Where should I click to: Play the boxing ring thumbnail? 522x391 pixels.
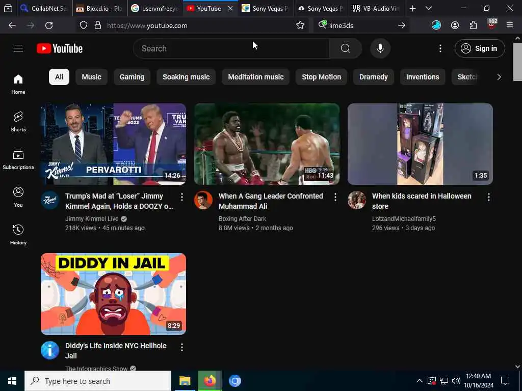(x=267, y=144)
